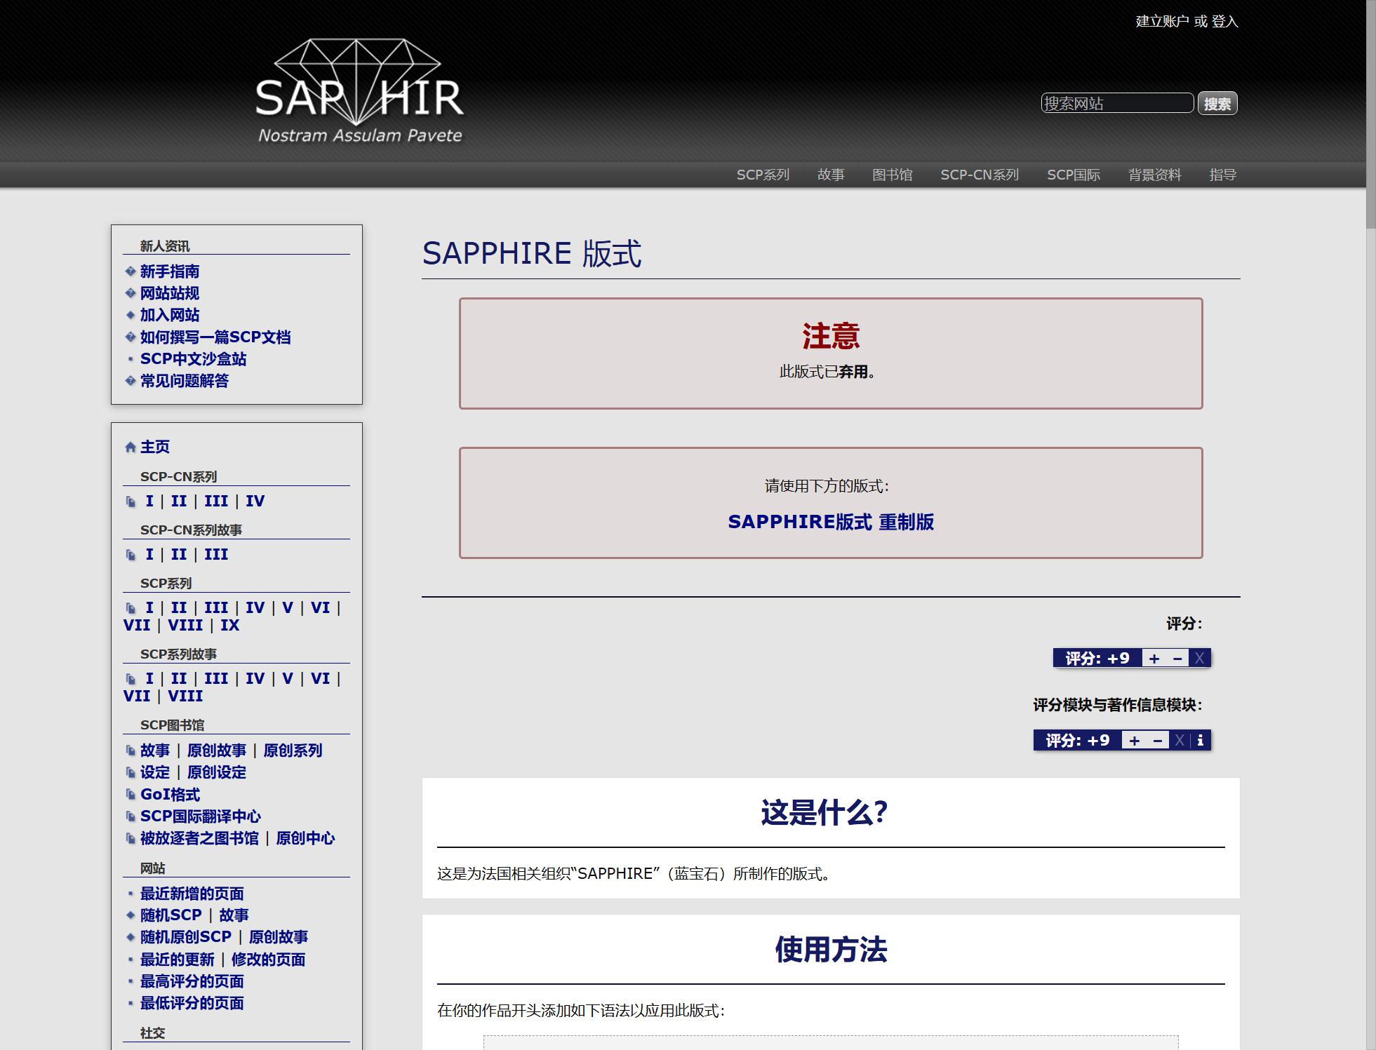Viewport: 1376px width, 1050px height.
Task: Cancel vote with X on lower rating module
Action: click(x=1180, y=741)
